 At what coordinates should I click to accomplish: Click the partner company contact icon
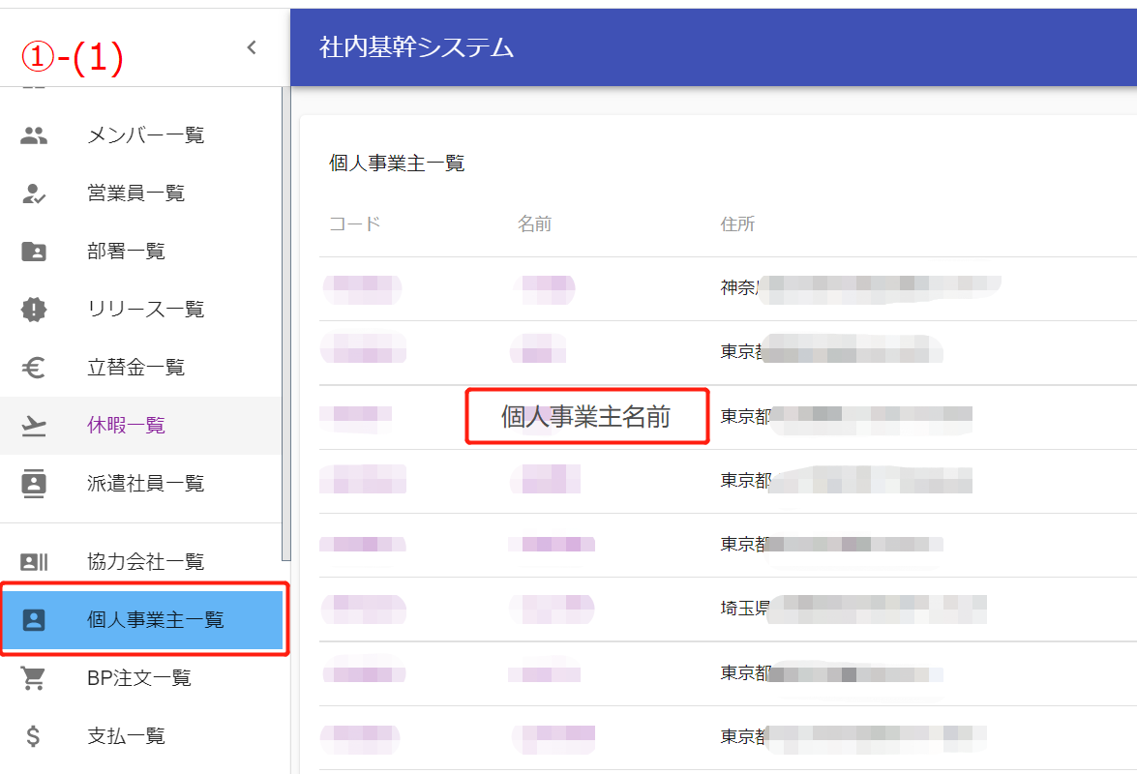tap(34, 562)
